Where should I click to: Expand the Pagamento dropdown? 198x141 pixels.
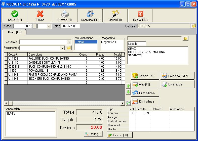(62, 48)
